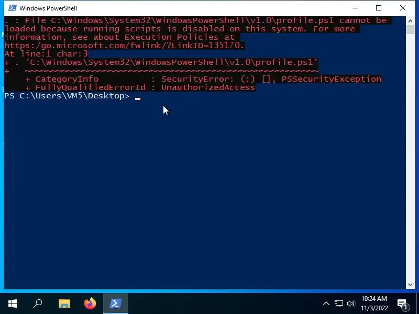This screenshot has width=419, height=314.
Task: Click the 'CategoryInfo' label text
Action: 67,79
